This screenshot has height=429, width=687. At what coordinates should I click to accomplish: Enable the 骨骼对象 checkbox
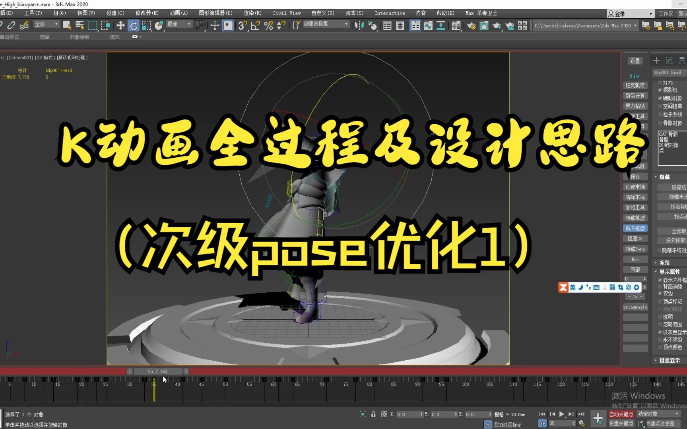(x=660, y=123)
